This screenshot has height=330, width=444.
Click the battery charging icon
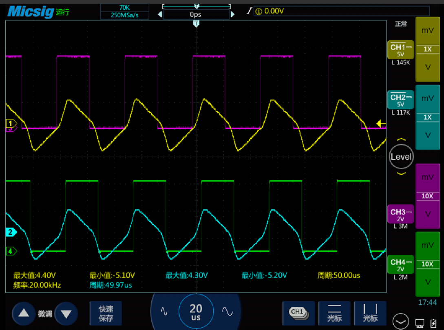point(433,323)
